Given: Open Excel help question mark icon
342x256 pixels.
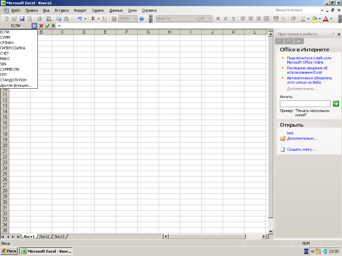Looking at the screenshot, I should tap(142, 19).
